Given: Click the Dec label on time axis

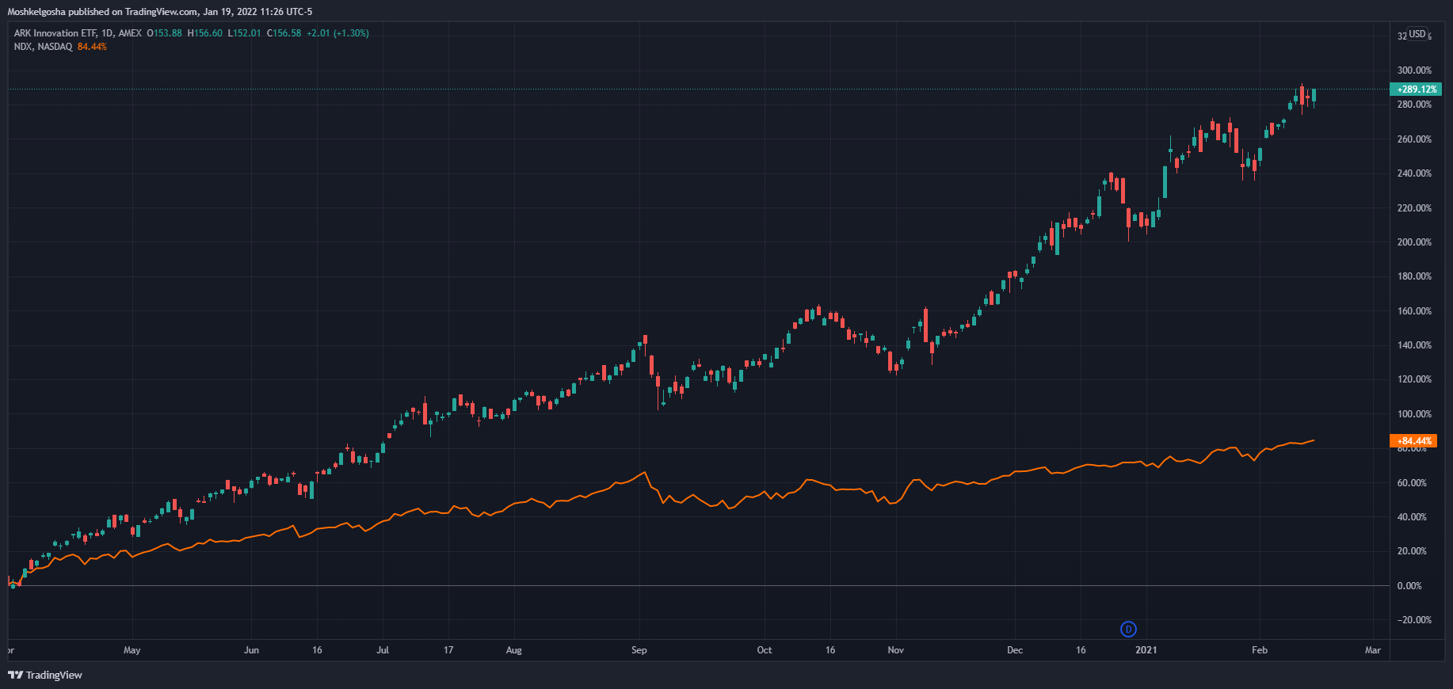Looking at the screenshot, I should [1014, 650].
